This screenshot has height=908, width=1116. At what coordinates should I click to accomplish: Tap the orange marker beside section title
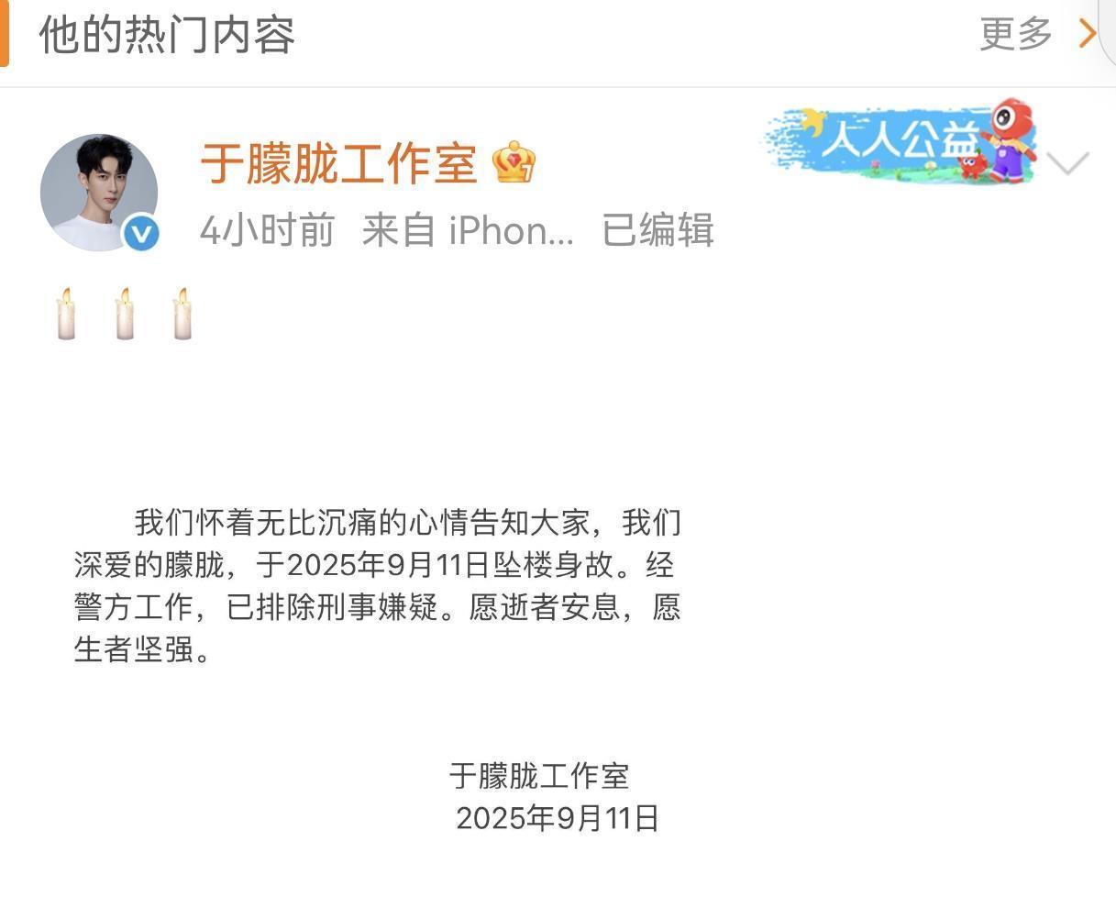coord(4,34)
